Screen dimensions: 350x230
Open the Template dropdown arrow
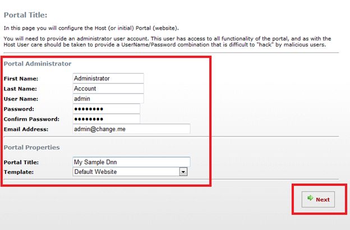click(x=183, y=172)
